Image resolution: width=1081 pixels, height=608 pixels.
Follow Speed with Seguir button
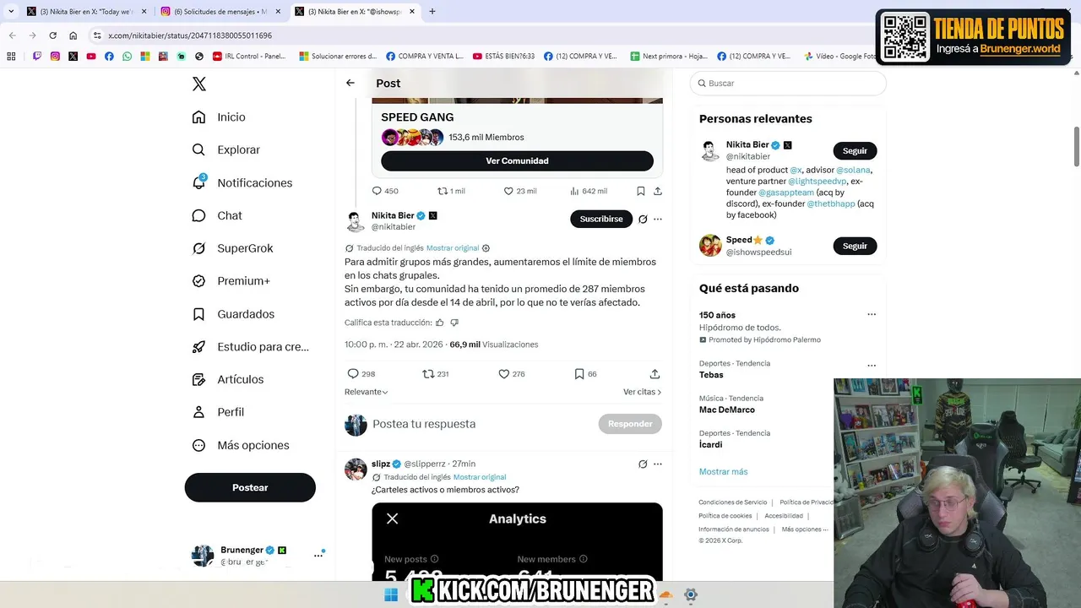(855, 246)
